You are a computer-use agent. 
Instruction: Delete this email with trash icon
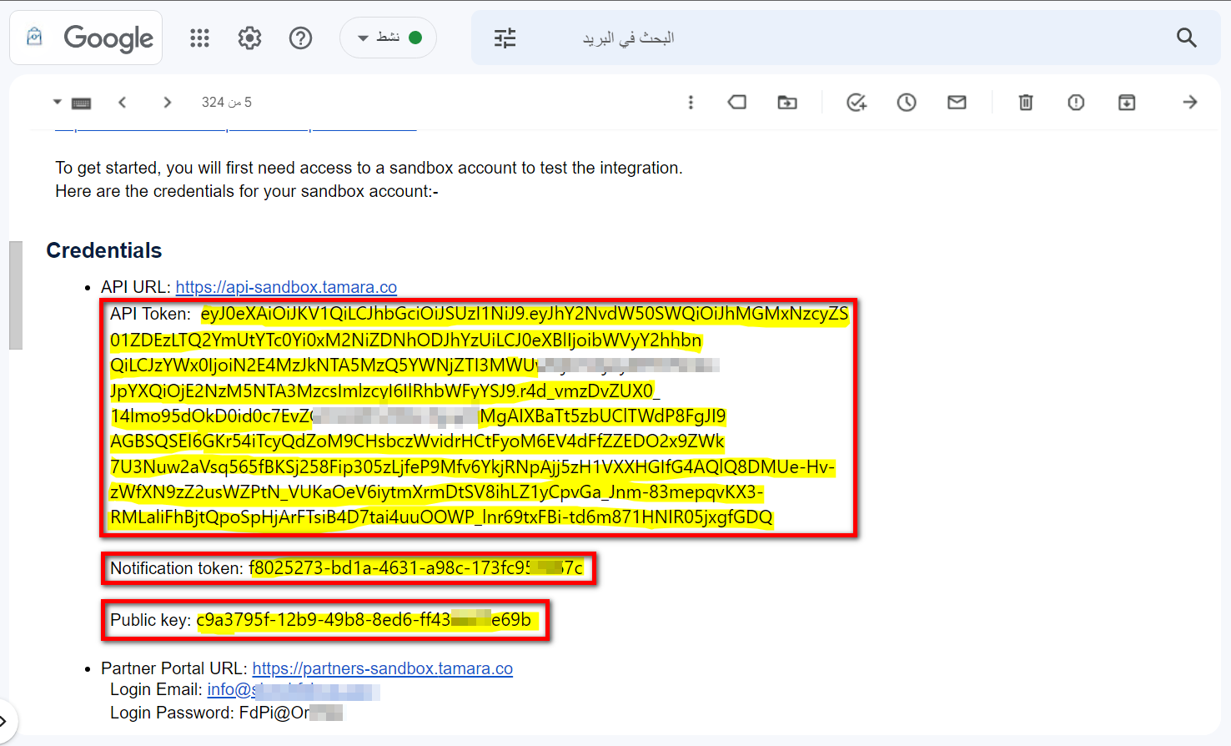coord(1026,102)
